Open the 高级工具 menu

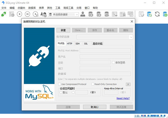[x=68, y=8]
